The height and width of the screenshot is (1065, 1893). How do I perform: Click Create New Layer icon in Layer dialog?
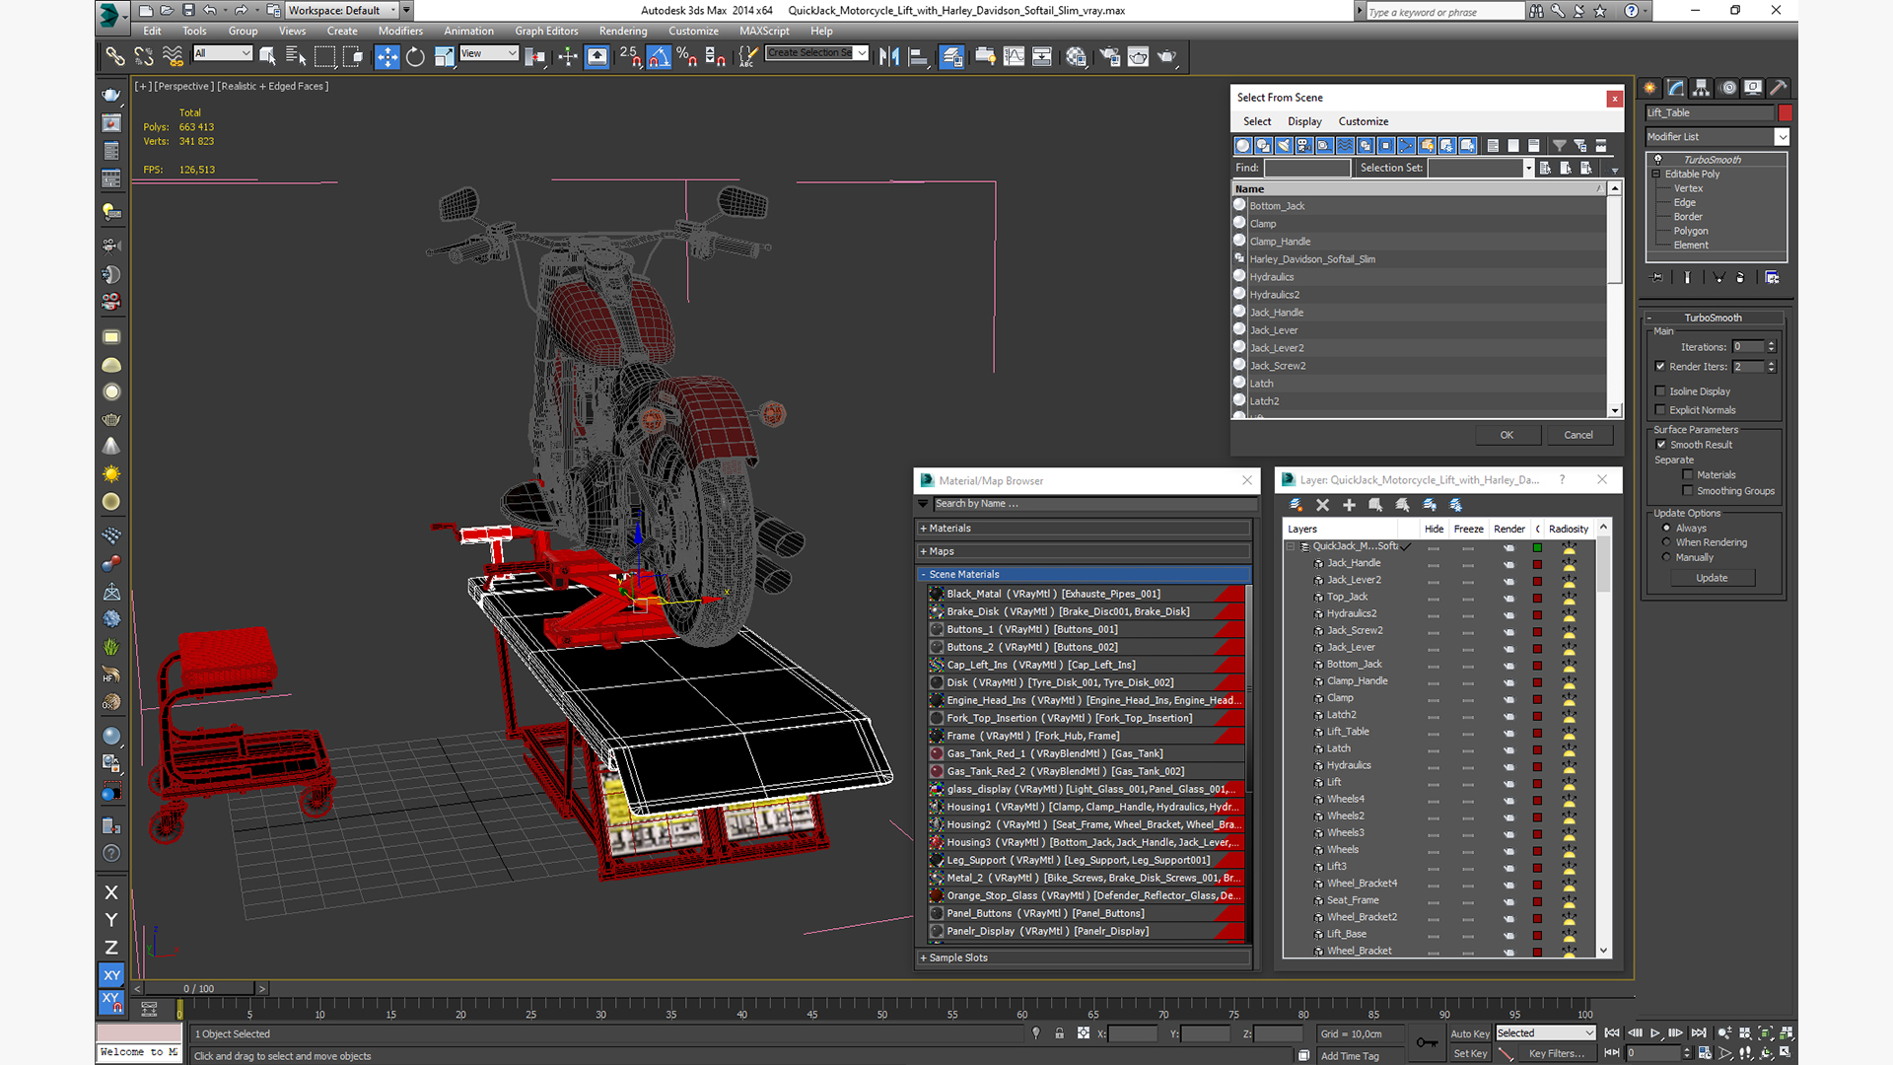pyautogui.click(x=1296, y=505)
